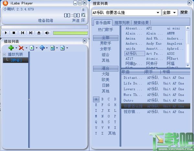194x151 pixels.
Task: Click the green plus add icon
Action: point(11,48)
